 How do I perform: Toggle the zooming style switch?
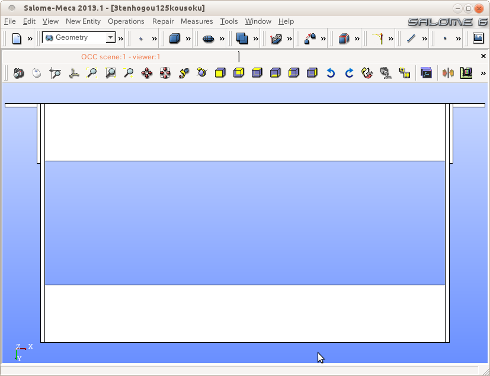55,73
